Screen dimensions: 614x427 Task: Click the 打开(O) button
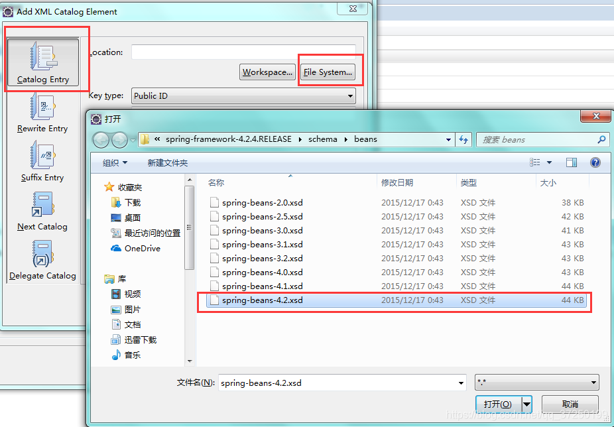point(498,404)
